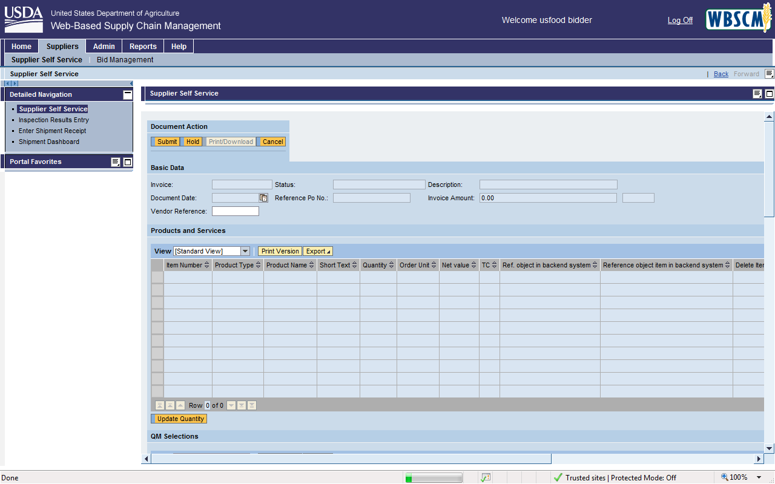
Task: Open Supplier Self Service panel options icon
Action: click(757, 94)
